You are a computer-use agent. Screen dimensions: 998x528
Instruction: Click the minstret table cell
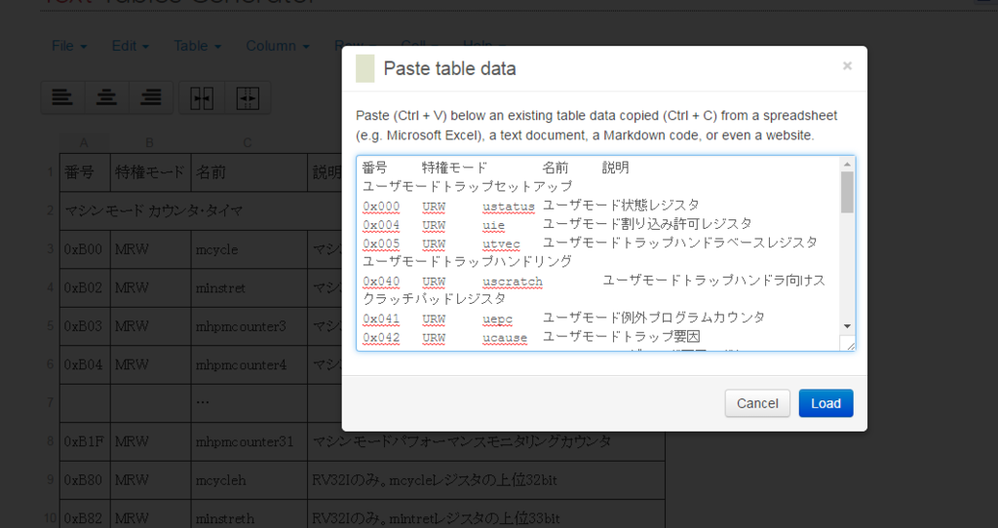(249, 287)
